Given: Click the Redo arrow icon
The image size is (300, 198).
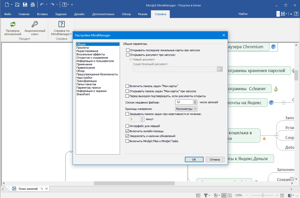Looking at the screenshot, I should pos(52,5).
